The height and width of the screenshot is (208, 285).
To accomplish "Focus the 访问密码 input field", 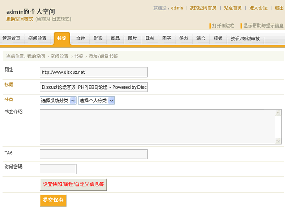I will [58, 169].
